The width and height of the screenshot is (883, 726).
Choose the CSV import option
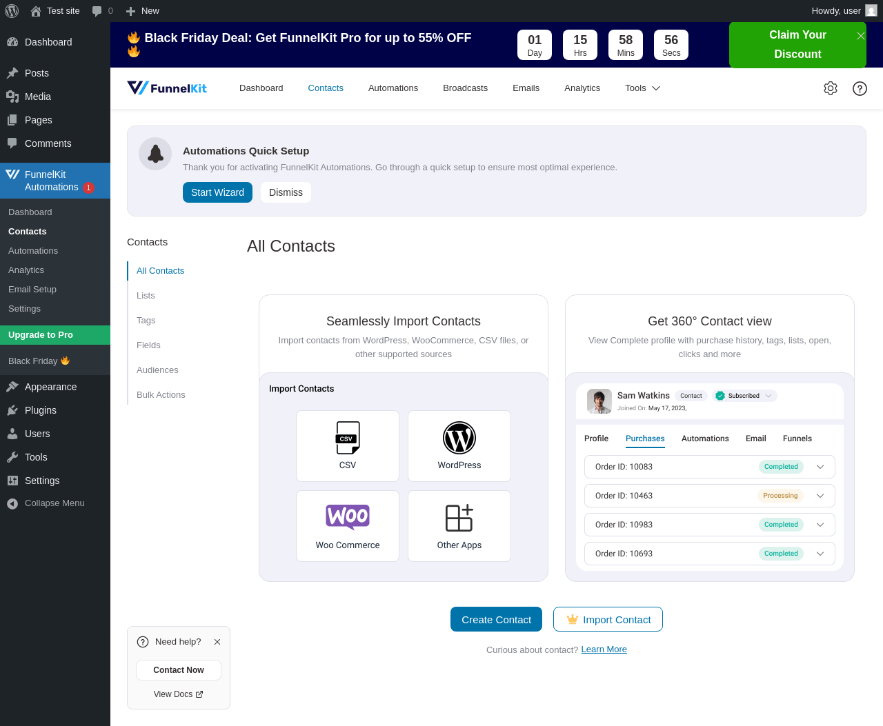(348, 446)
